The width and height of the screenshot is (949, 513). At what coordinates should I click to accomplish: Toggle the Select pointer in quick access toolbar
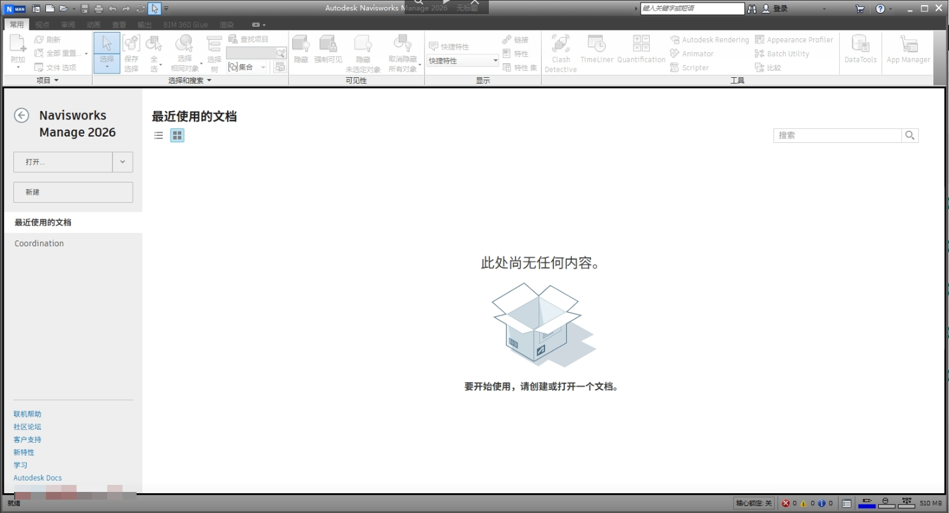pyautogui.click(x=154, y=8)
